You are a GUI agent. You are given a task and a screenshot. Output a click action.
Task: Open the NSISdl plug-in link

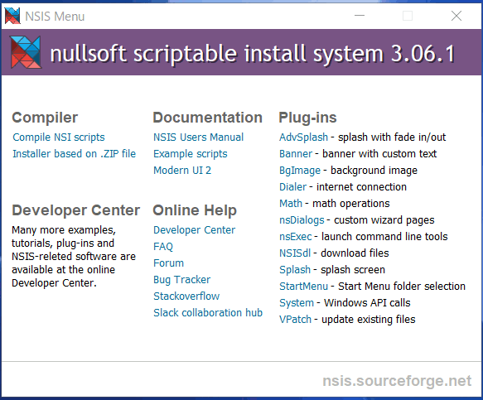tap(295, 253)
